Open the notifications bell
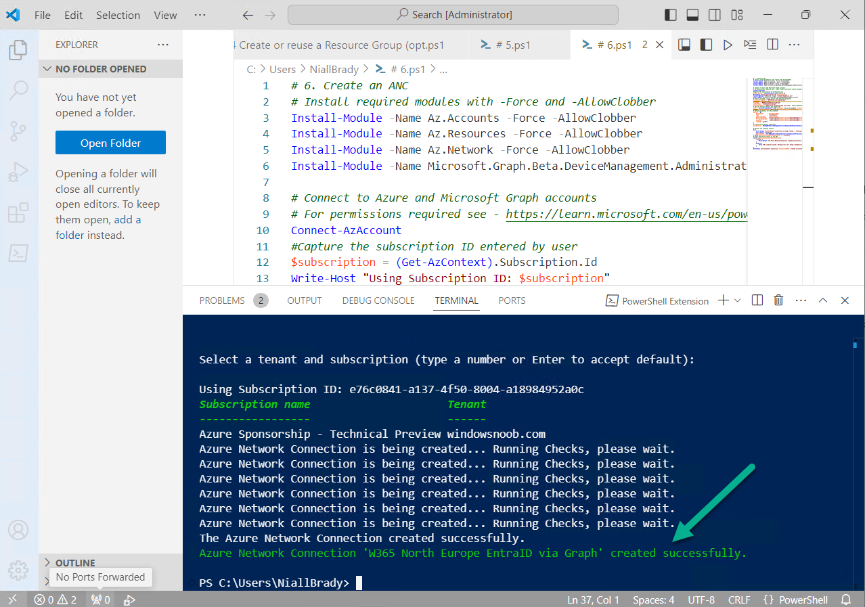The height and width of the screenshot is (607, 865). [846, 600]
